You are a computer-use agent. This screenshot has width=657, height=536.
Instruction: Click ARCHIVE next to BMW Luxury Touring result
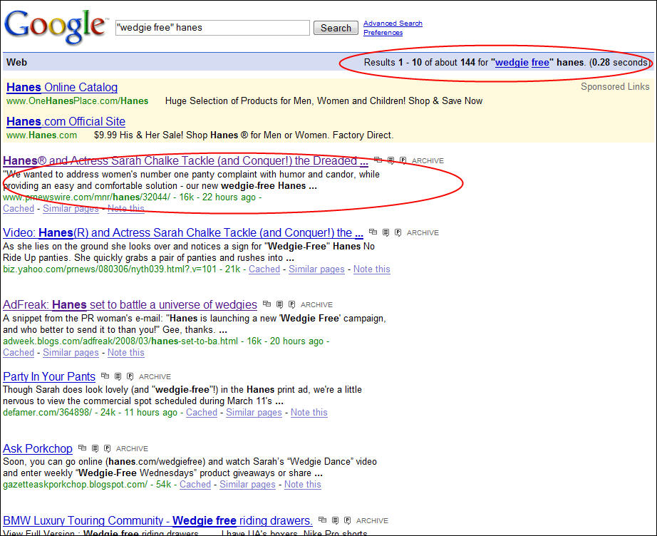(372, 520)
